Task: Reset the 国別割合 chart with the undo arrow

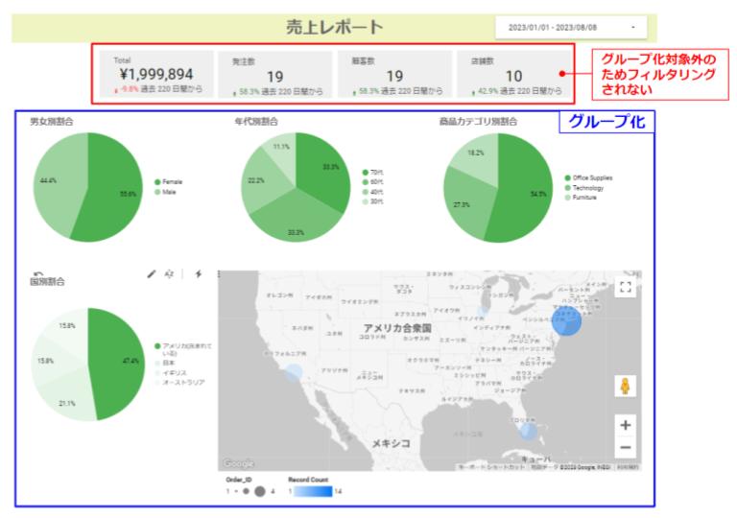Action: (38, 273)
